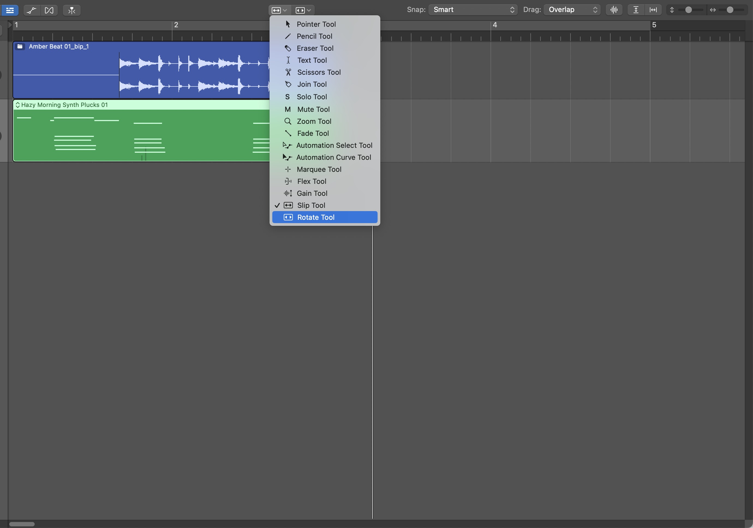Click the Amber Beat 01_bip_1 region

[x=141, y=70]
